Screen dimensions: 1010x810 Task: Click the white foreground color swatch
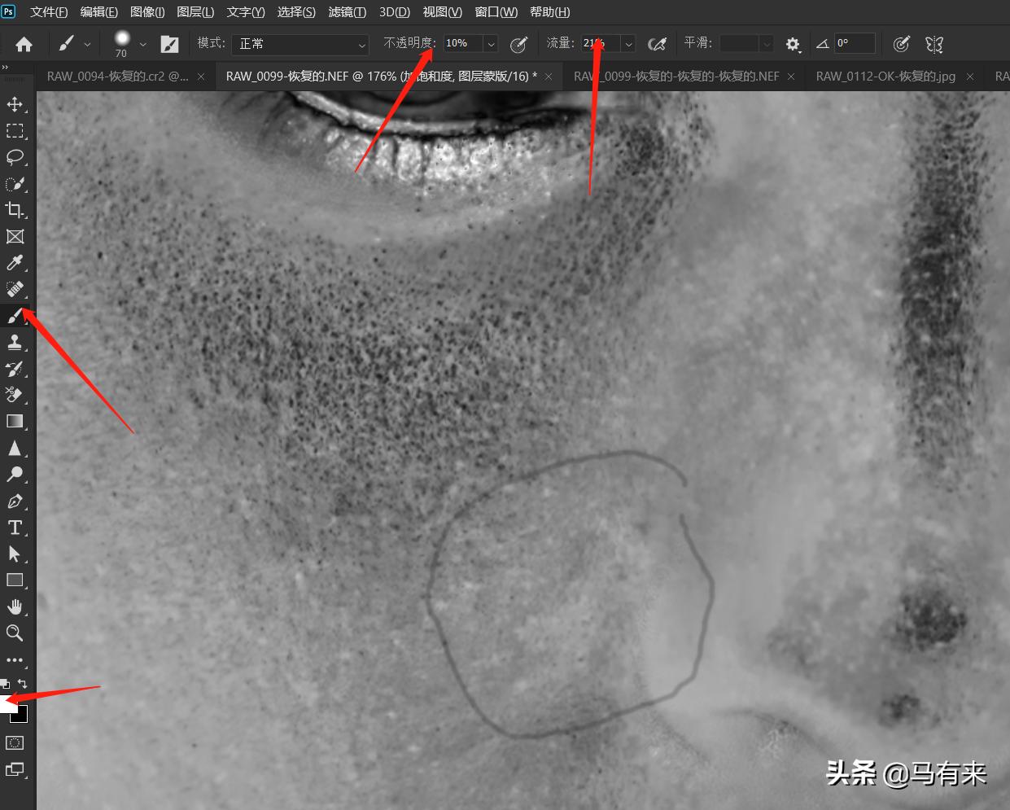click(x=7, y=703)
